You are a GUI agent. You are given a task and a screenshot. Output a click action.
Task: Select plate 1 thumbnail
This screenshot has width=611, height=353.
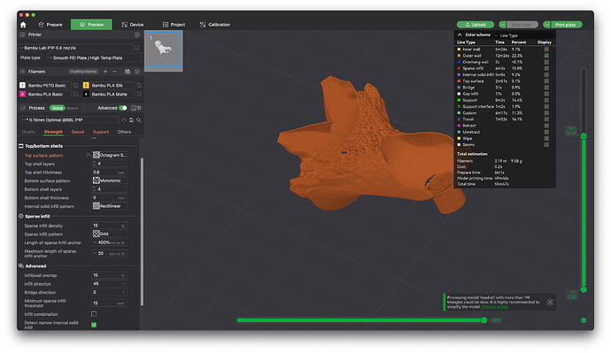(x=164, y=50)
